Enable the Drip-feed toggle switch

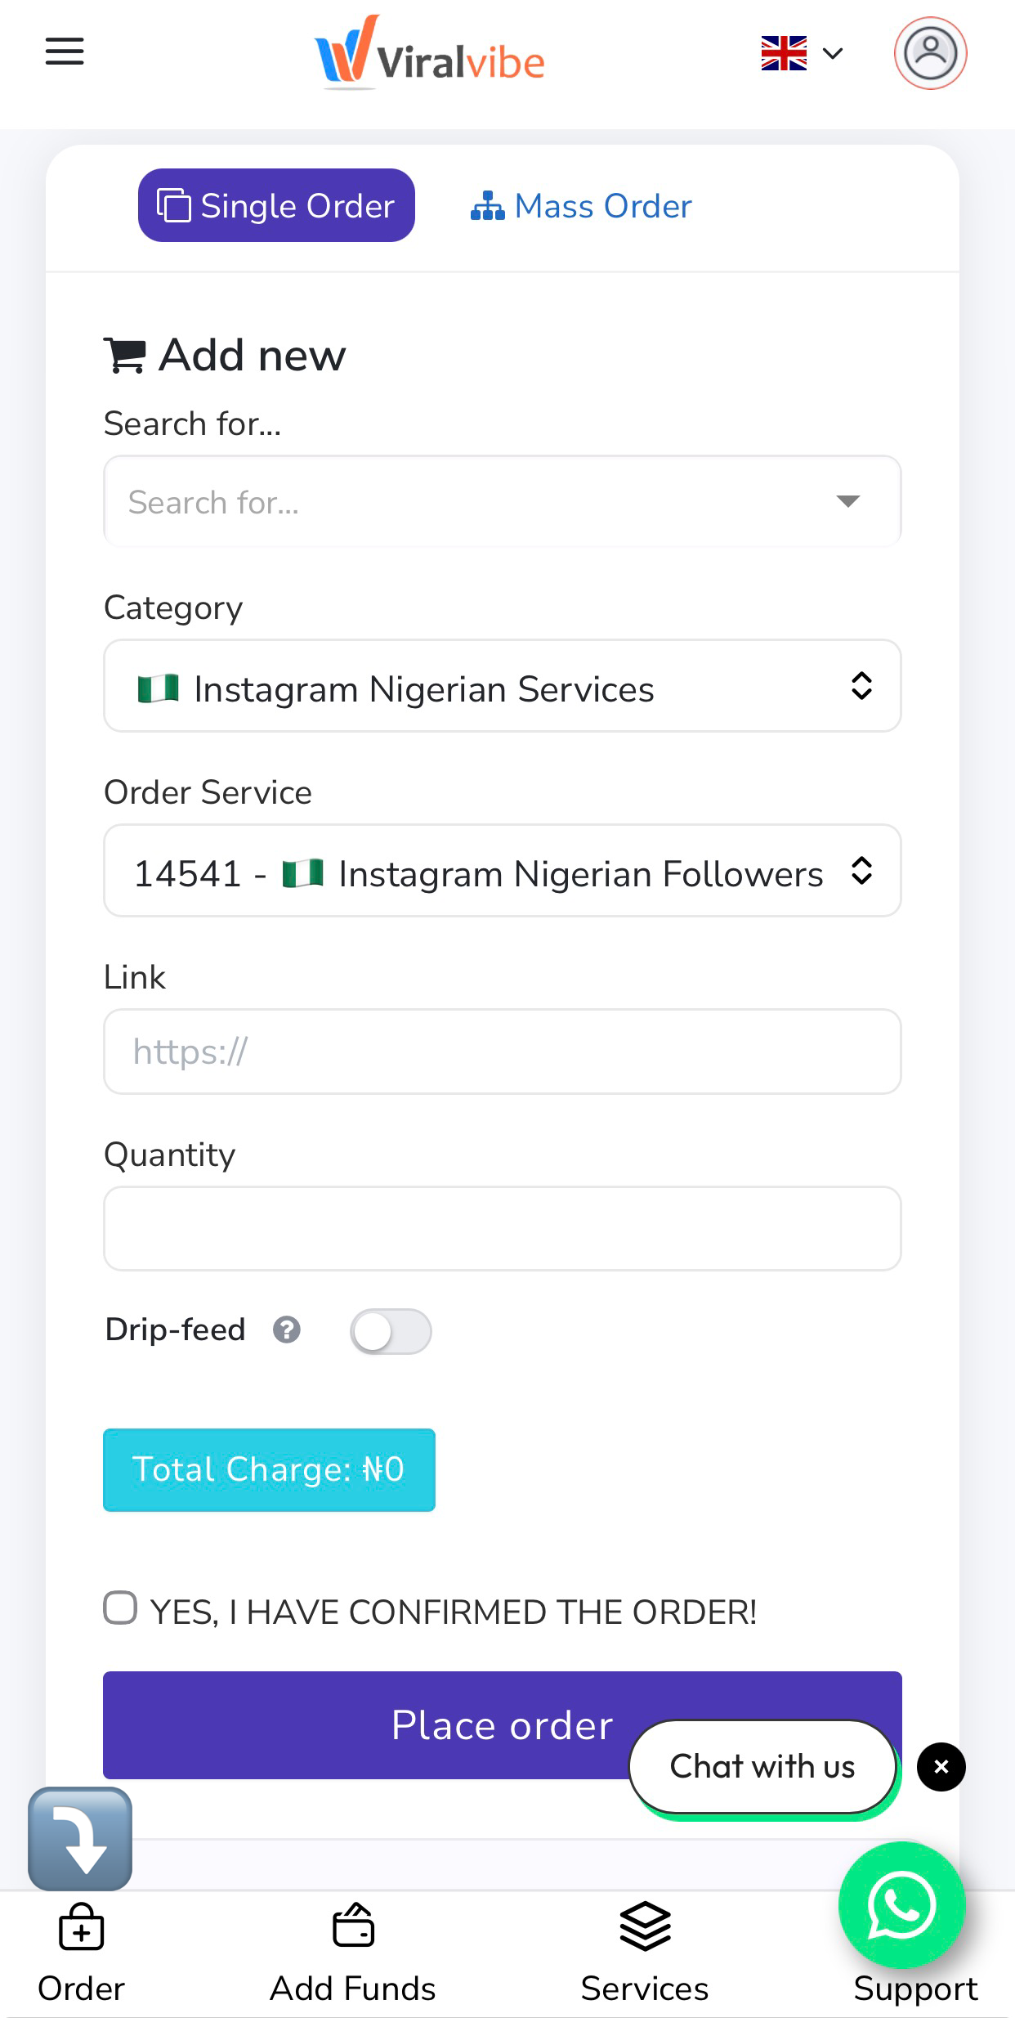click(x=391, y=1332)
